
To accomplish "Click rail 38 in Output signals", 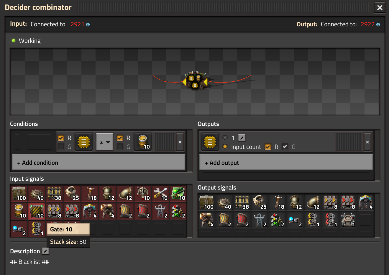I will coord(242,202).
